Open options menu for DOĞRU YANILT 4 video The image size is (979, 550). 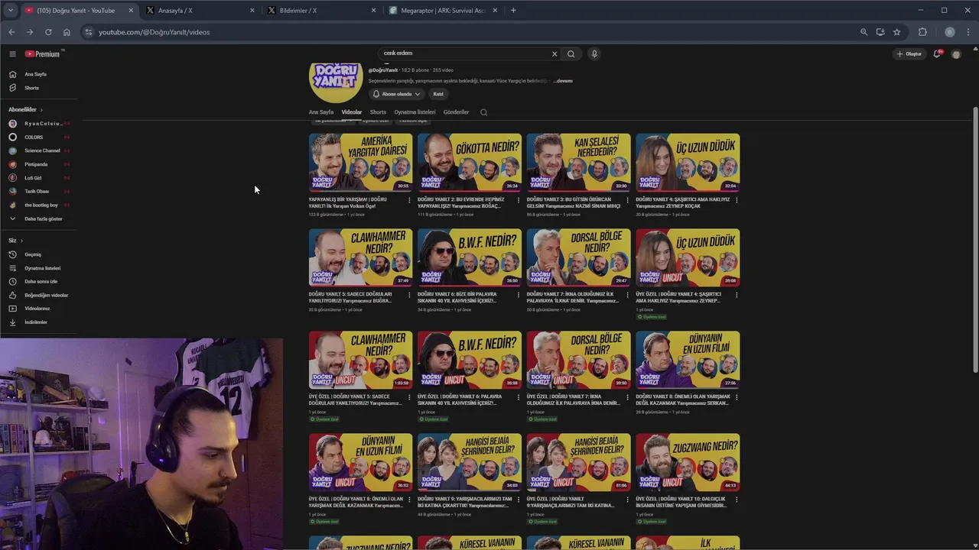point(736,200)
